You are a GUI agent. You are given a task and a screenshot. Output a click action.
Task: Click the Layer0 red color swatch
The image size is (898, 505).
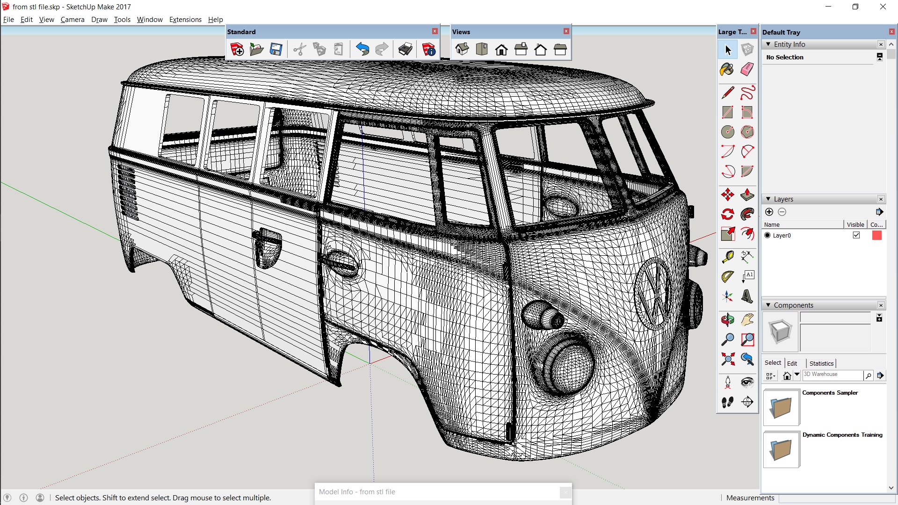tap(877, 235)
